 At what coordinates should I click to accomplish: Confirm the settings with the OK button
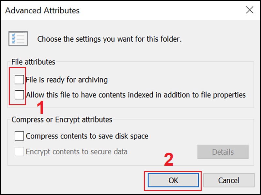pos(173,180)
